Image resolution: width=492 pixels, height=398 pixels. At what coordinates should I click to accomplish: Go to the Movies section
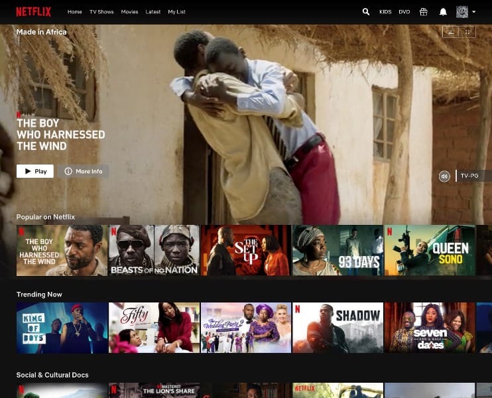pos(129,12)
